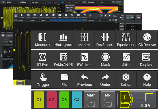The image size is (158, 109).
Task: Switch to the Jitter tab in the back window
Action: [x=6, y=39]
